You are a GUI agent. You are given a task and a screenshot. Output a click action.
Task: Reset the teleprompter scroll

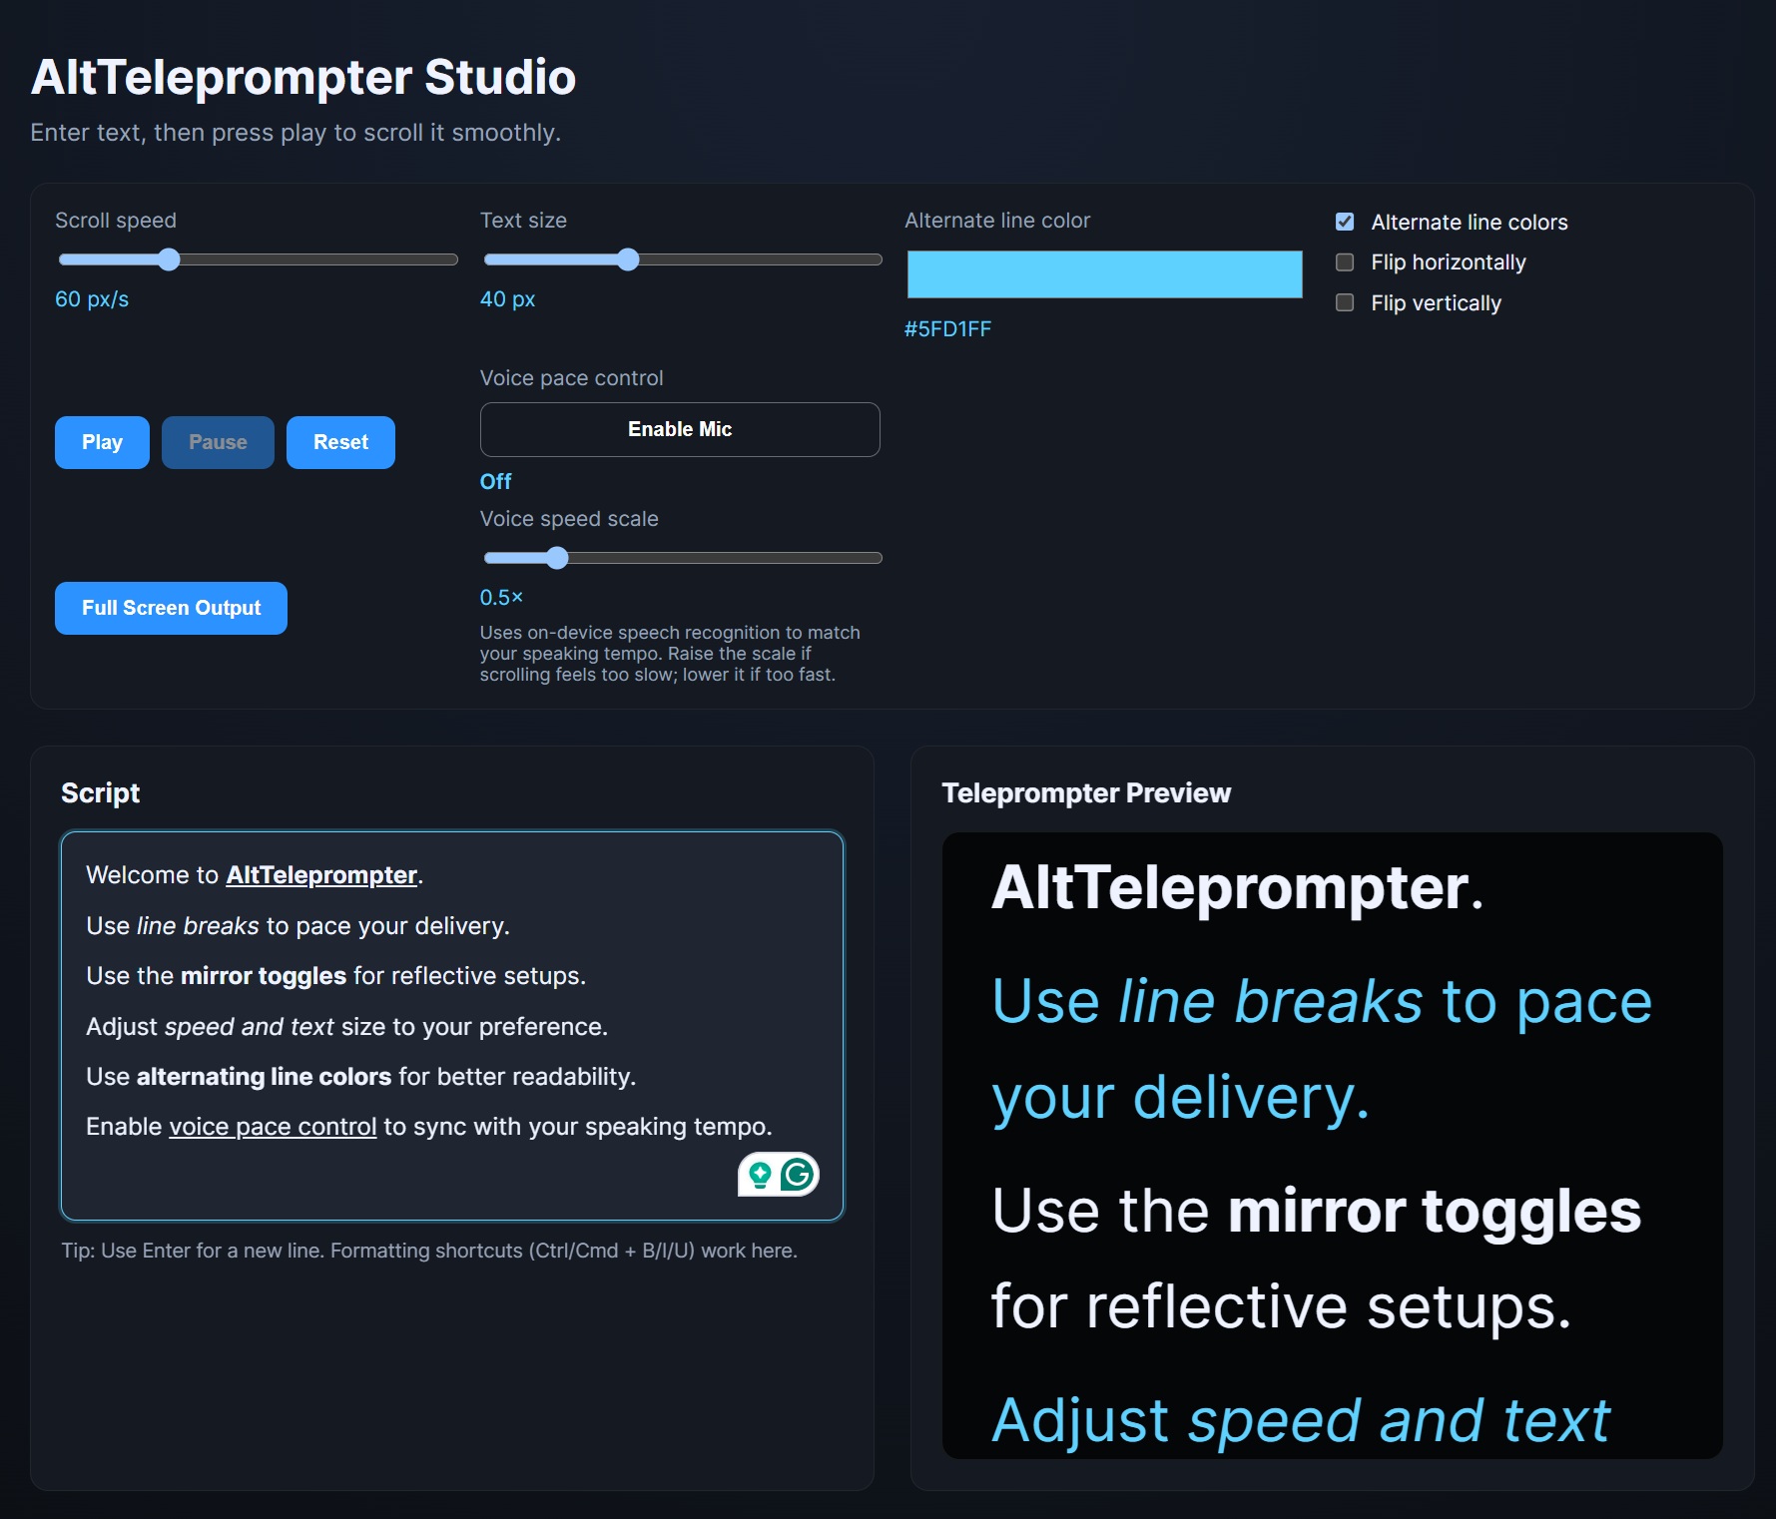[x=340, y=442]
